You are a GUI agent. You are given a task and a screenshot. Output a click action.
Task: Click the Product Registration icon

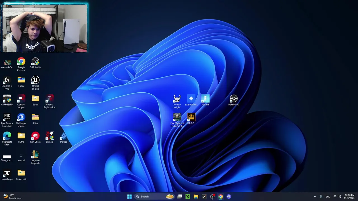(x=50, y=102)
